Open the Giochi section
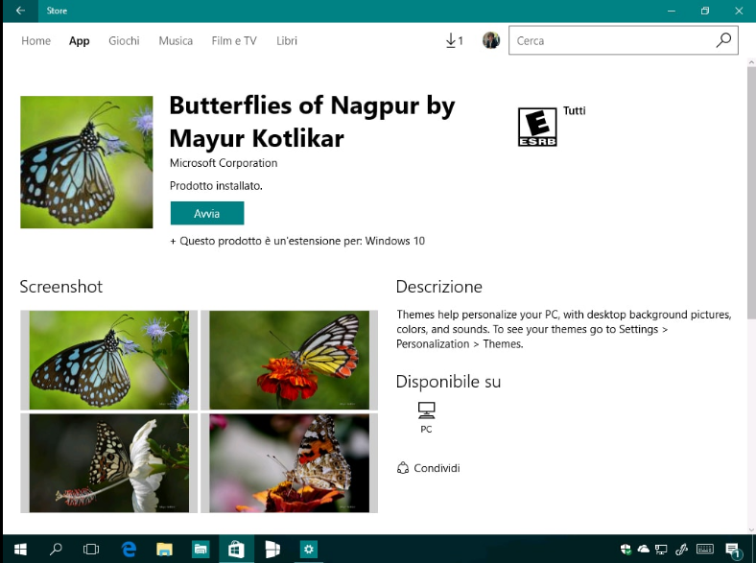 tap(124, 41)
